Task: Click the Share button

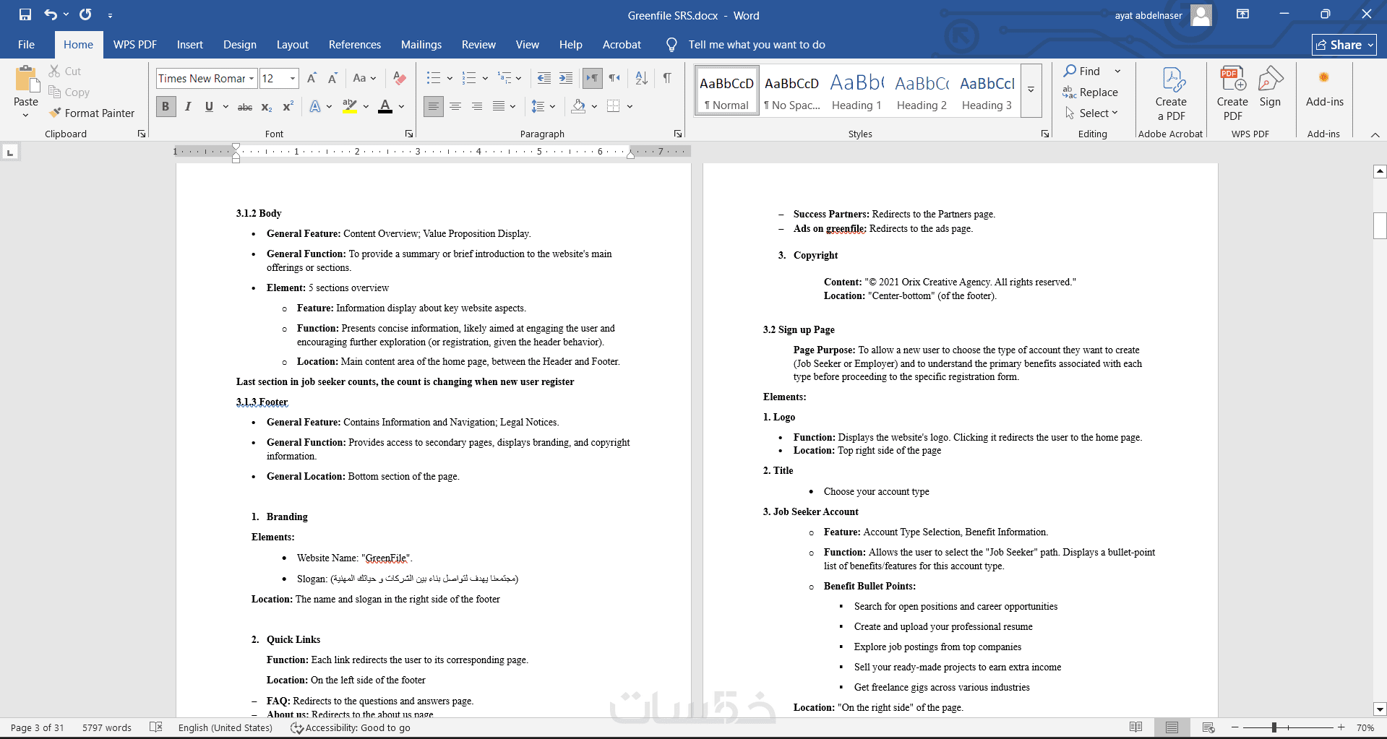Action: coord(1344,45)
